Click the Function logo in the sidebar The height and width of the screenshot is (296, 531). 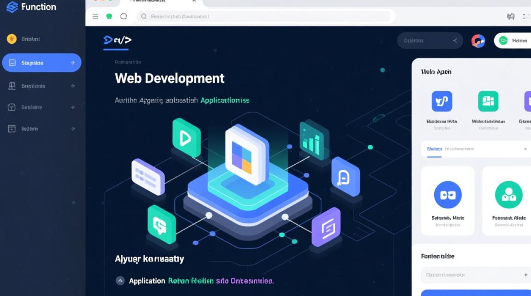tap(32, 7)
